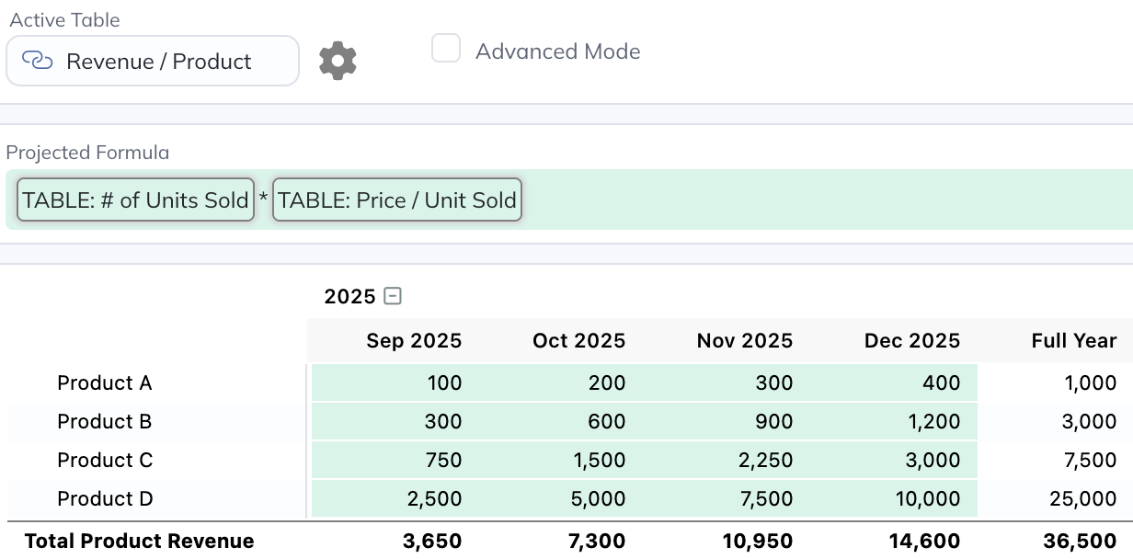Select the Oct 2025 column header

point(578,341)
